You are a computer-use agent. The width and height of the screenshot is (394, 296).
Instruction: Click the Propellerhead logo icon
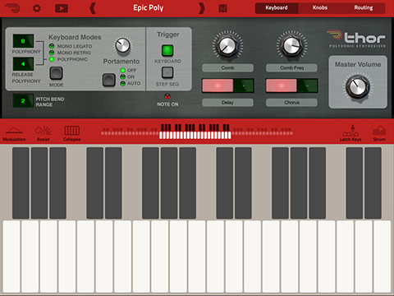12,8
